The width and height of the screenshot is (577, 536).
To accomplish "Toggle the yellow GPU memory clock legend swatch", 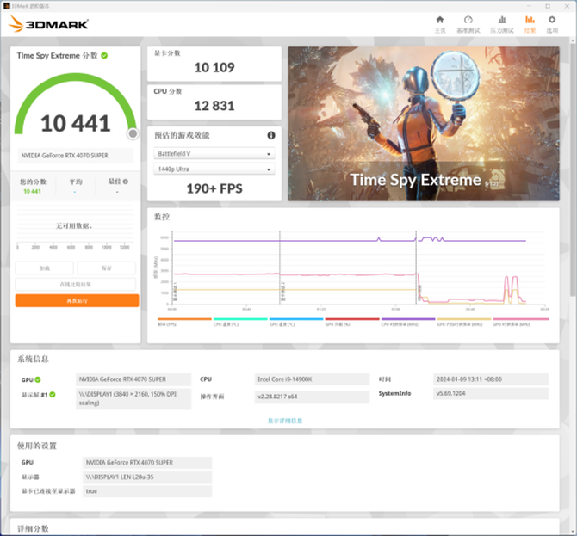I will point(464,319).
